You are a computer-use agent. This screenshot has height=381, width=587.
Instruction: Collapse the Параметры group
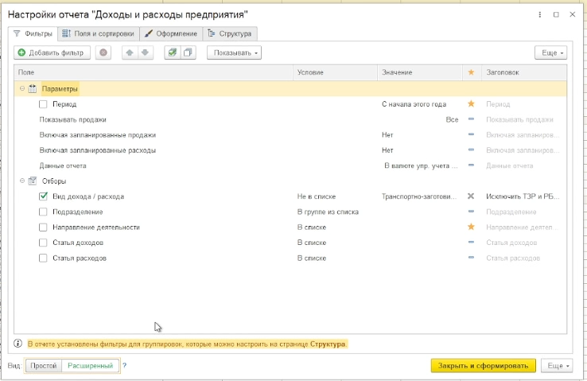[22, 89]
